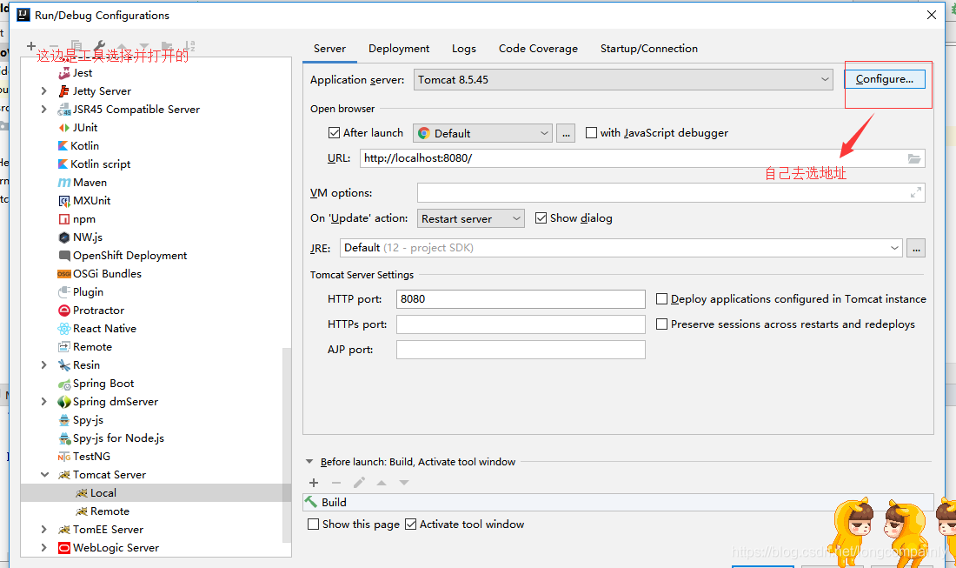This screenshot has width=956, height=568.
Task: Switch to the Deployment tab
Action: (x=399, y=48)
